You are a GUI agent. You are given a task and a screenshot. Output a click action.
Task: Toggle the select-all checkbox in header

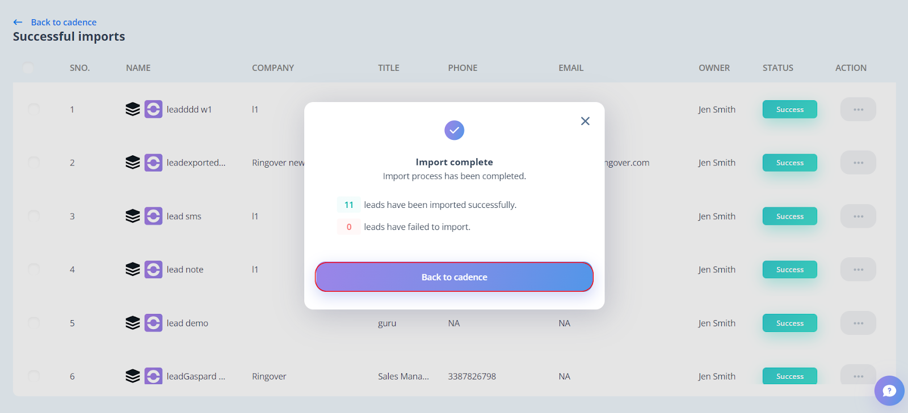[28, 68]
